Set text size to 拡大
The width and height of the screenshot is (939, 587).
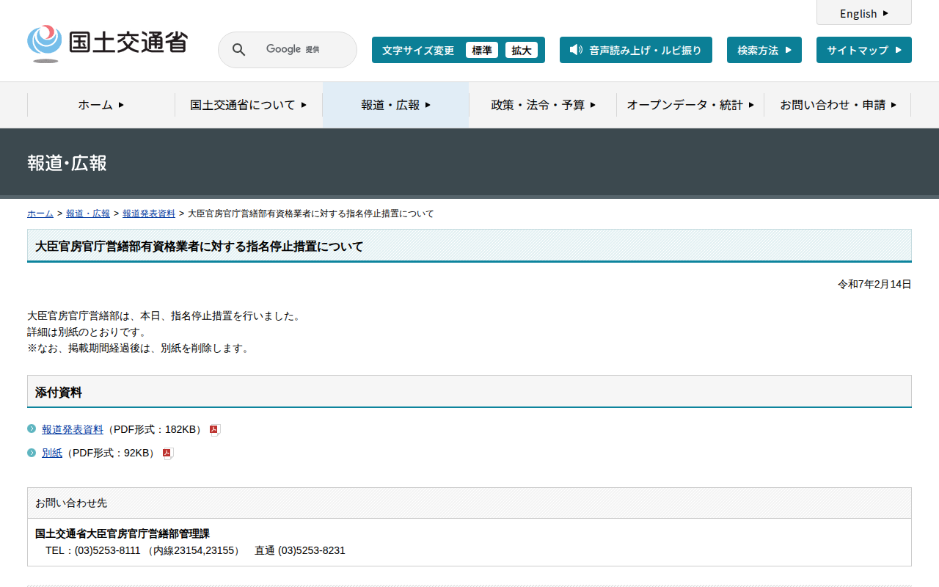(x=522, y=50)
